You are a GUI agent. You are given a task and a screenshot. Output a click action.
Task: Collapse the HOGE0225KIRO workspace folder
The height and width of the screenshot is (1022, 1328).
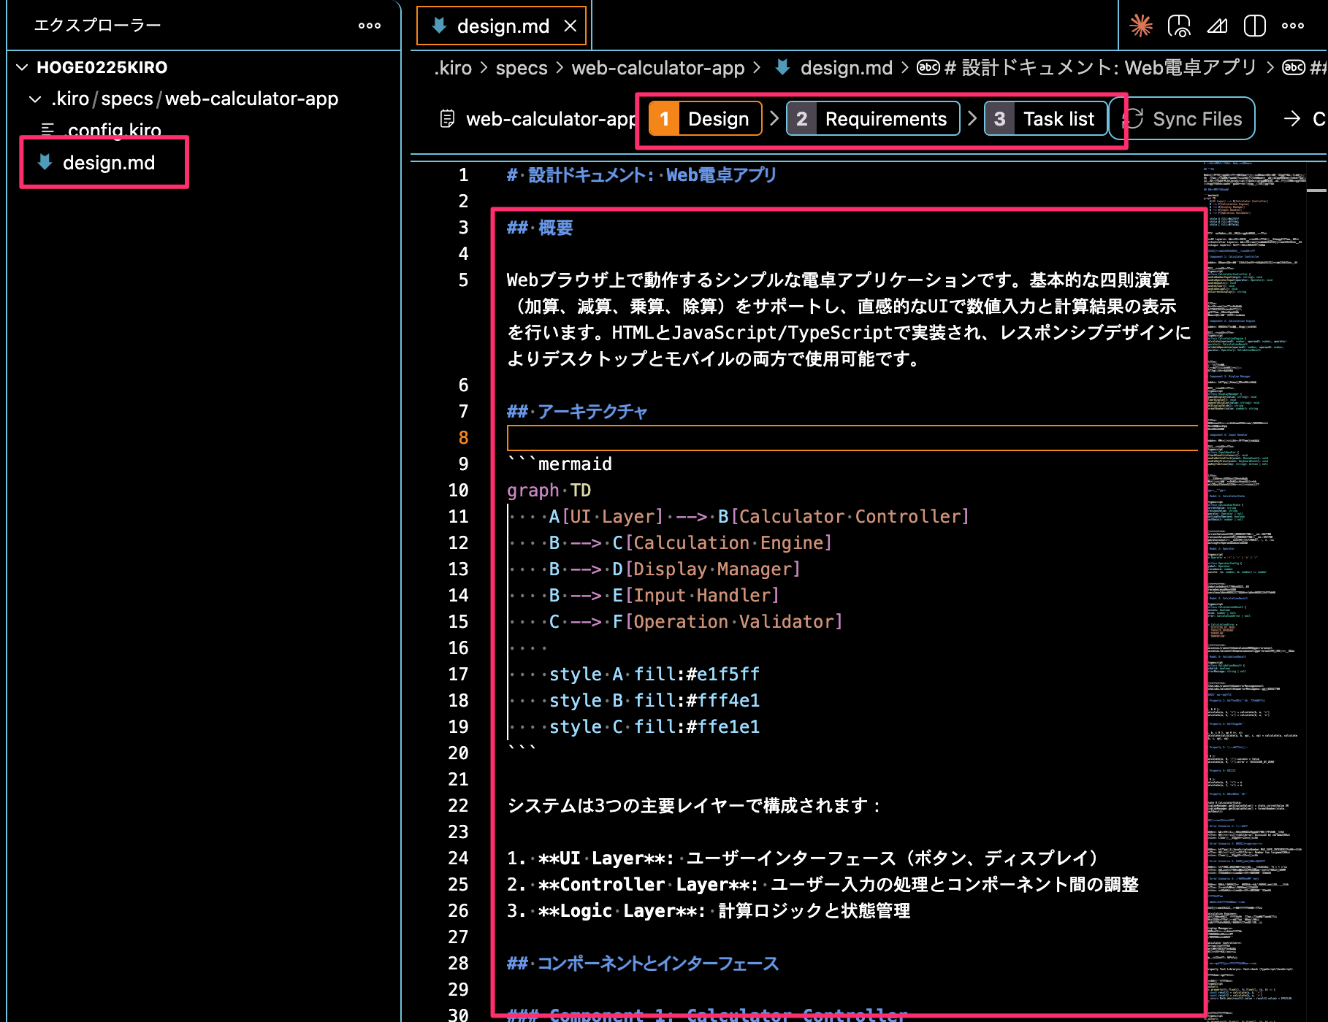click(x=20, y=67)
